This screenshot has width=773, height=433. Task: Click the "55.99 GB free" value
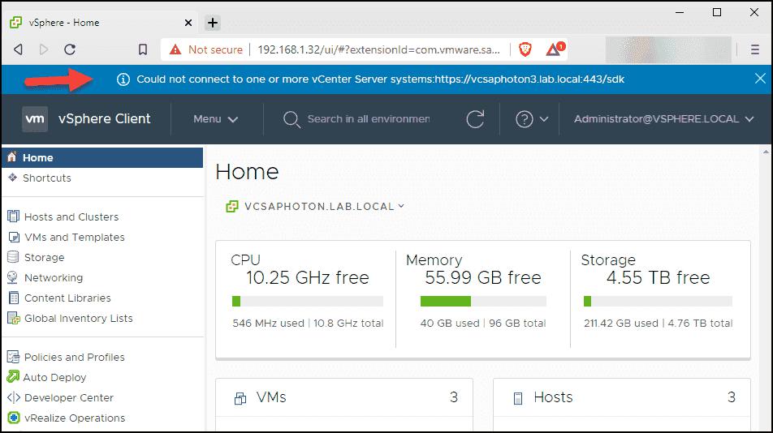483,277
